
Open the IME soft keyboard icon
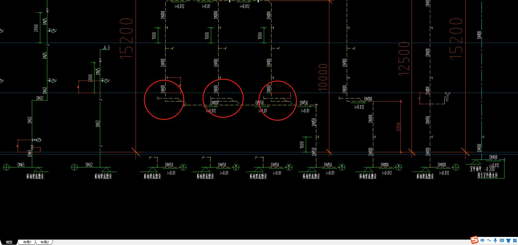pyautogui.click(x=502, y=240)
